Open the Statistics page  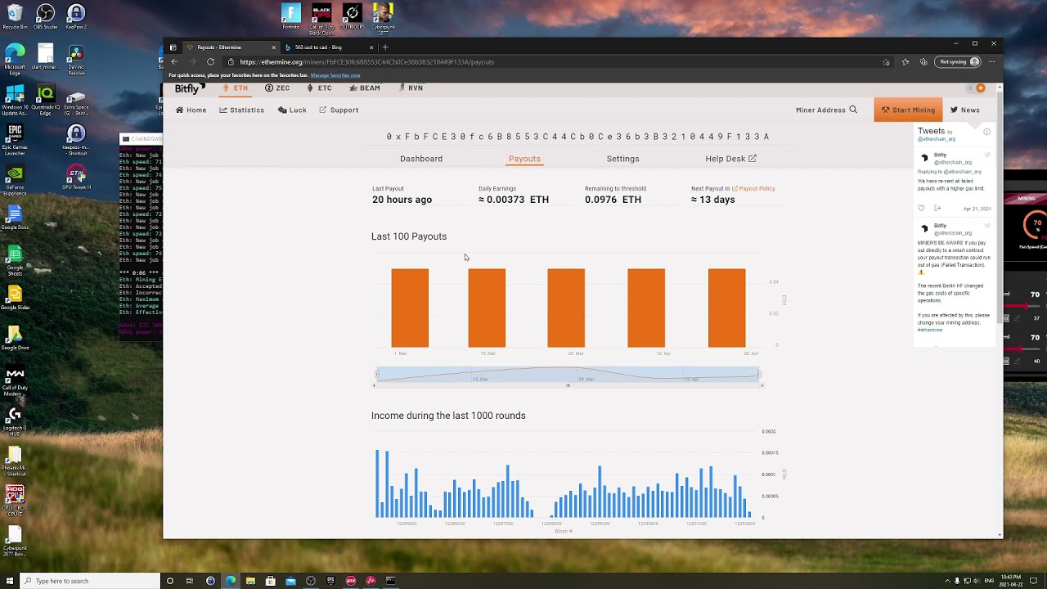242,110
